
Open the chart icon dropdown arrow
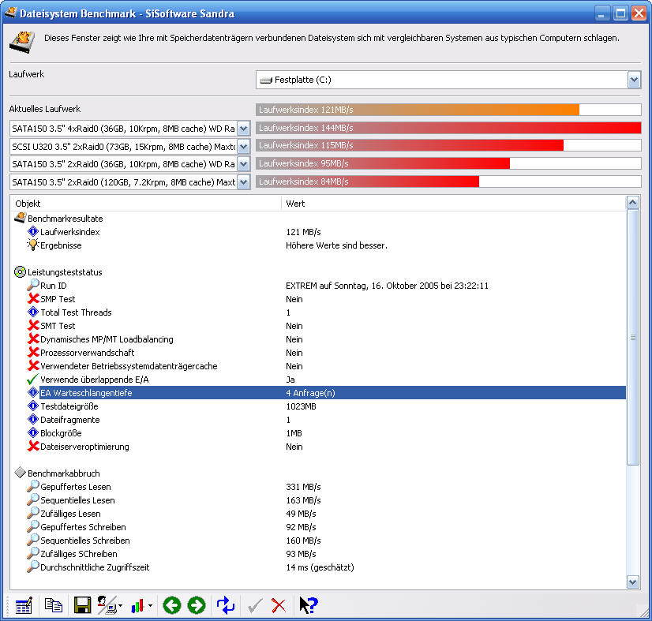pyautogui.click(x=150, y=606)
